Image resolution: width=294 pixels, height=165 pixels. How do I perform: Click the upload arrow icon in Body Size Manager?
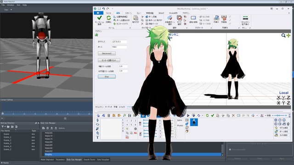52,128
